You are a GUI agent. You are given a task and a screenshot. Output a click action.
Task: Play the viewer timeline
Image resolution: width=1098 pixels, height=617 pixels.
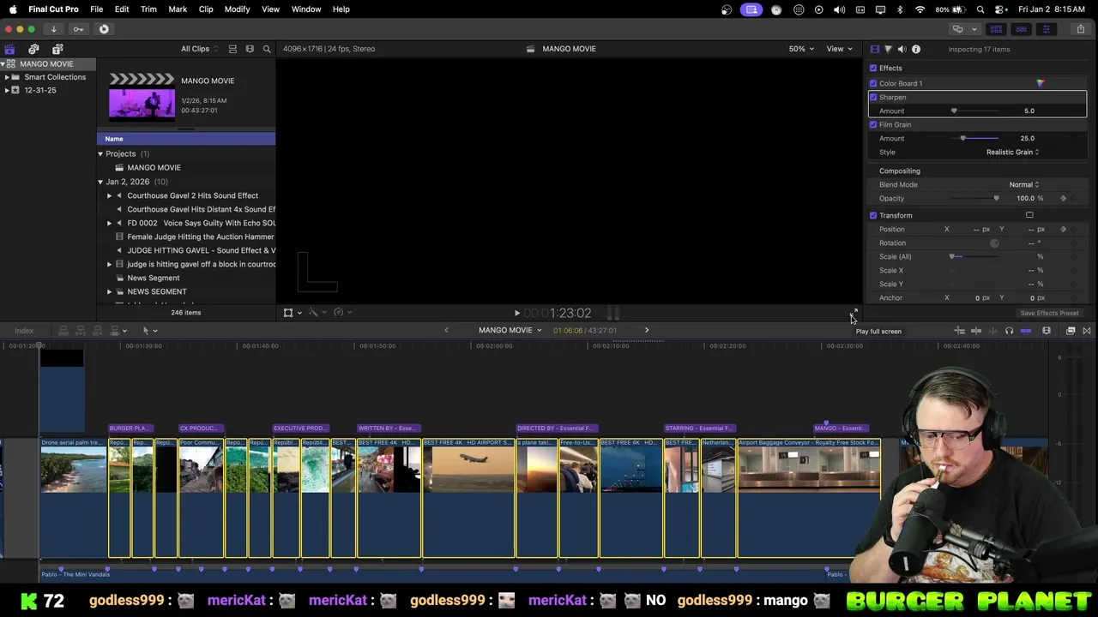pos(516,314)
